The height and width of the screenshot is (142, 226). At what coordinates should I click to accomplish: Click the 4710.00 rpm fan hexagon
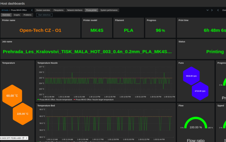[200, 91]
